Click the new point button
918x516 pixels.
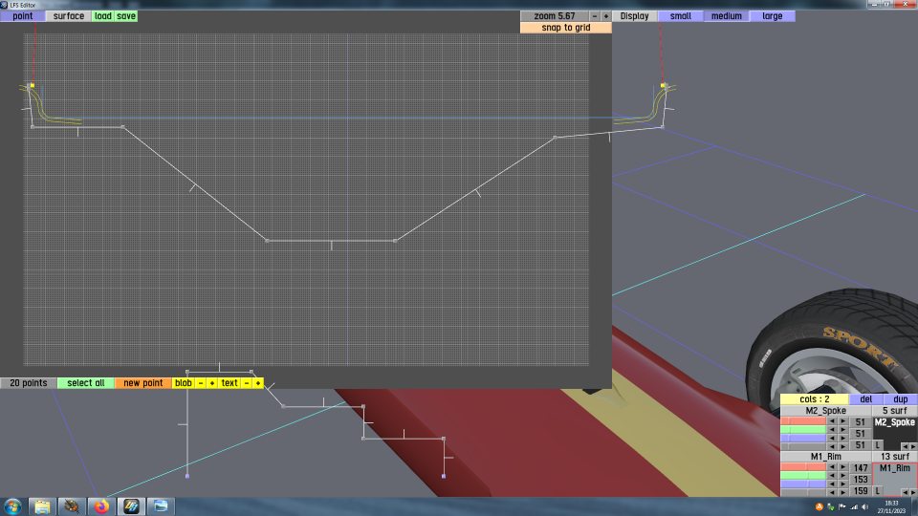[142, 382]
